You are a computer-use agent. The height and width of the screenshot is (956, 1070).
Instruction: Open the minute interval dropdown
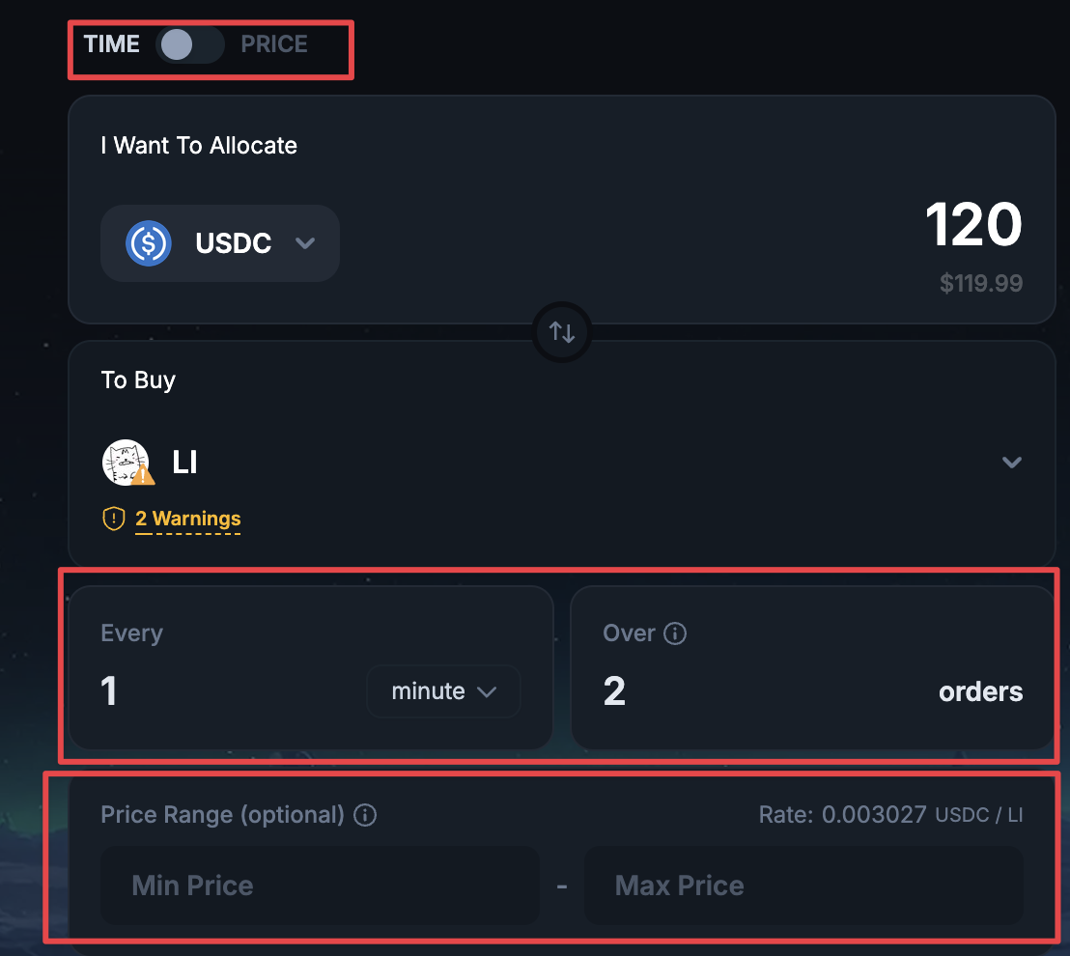coord(443,691)
